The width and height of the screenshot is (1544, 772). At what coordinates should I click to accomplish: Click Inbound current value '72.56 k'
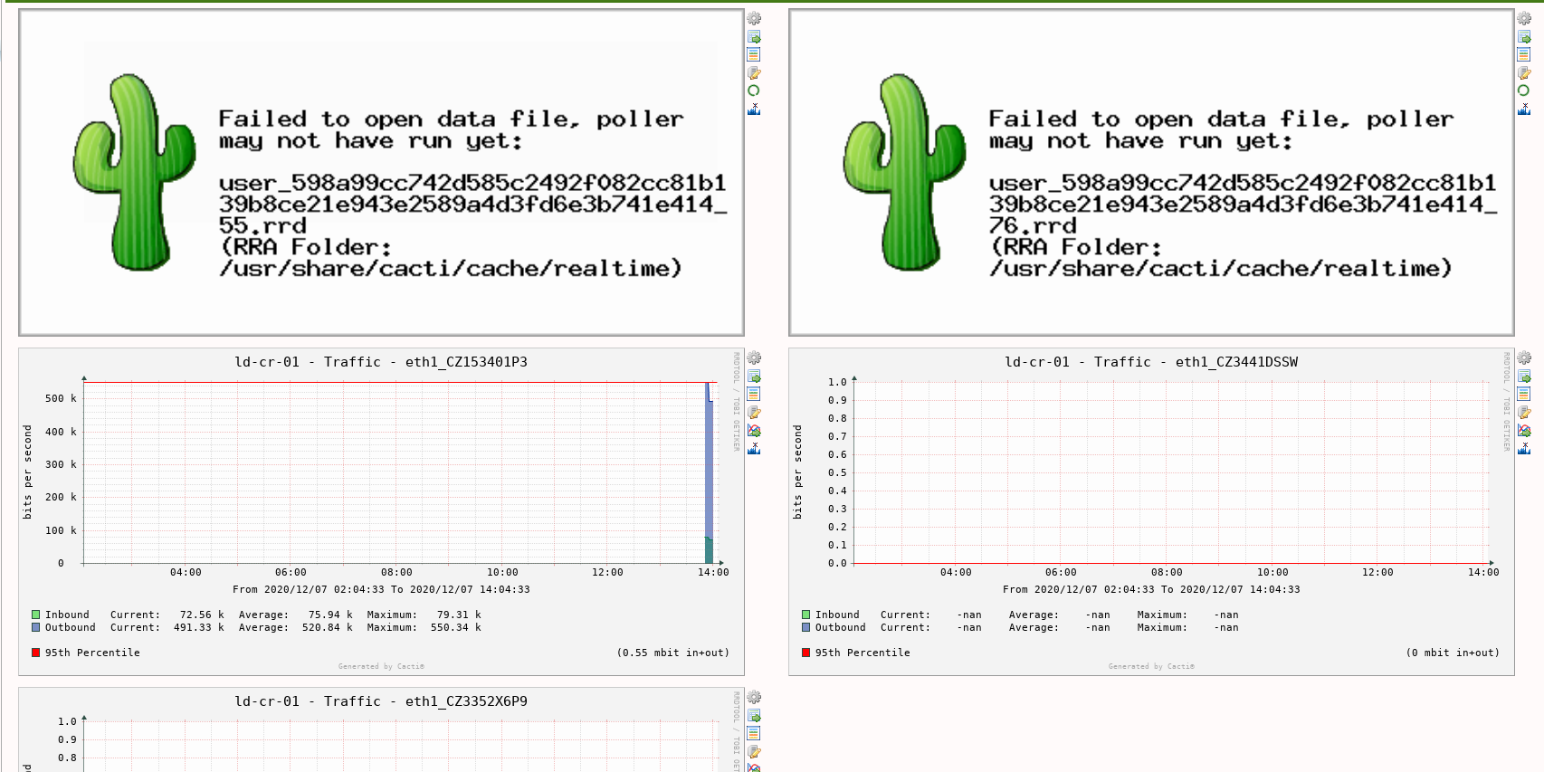203,615
